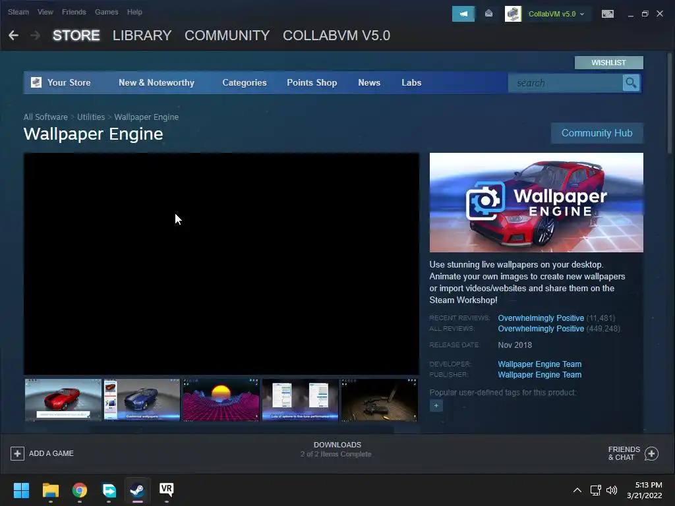Open the teal arrow taskbar app

[x=109, y=490]
